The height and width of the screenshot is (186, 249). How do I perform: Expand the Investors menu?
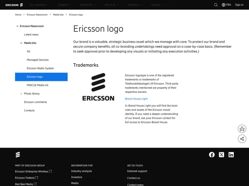point(135,5)
